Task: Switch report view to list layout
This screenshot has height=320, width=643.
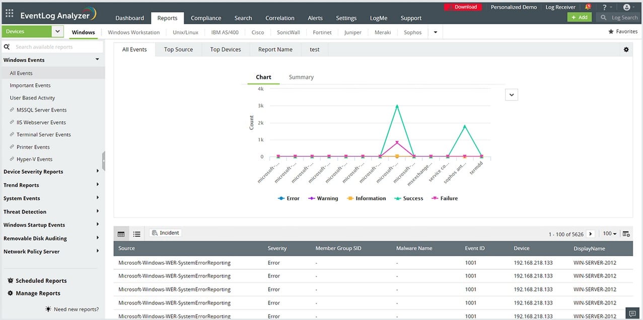Action: click(136, 233)
